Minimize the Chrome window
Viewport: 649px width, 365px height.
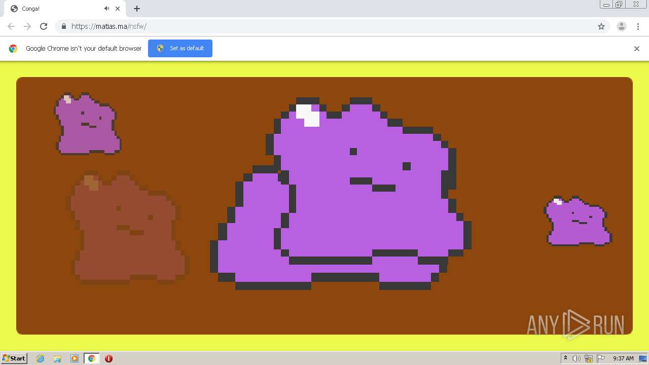[606, 5]
